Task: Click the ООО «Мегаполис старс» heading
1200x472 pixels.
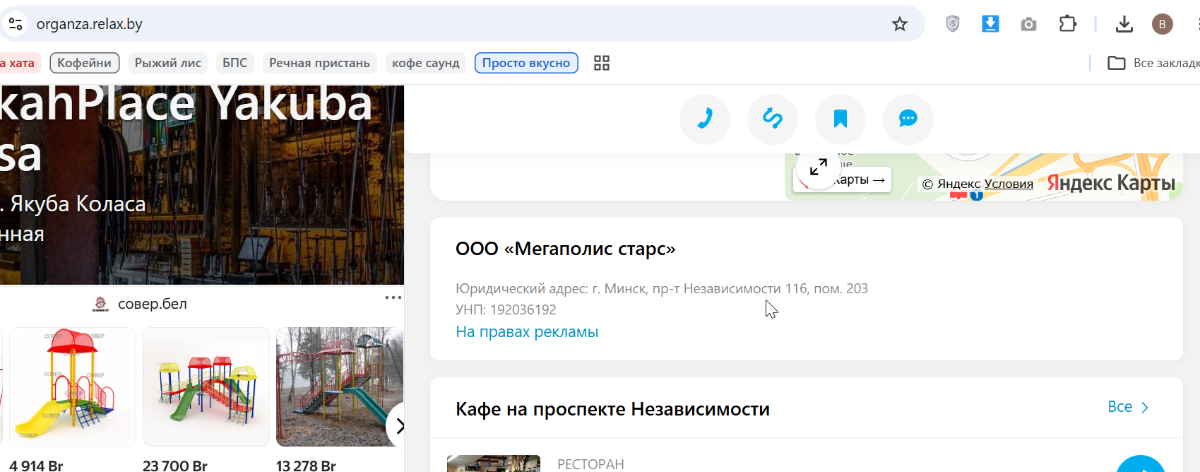Action: tap(566, 249)
